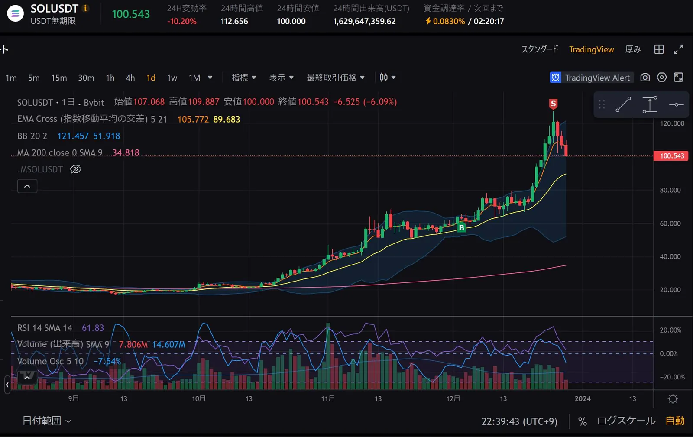Open candlestick chart type selector

click(x=387, y=78)
